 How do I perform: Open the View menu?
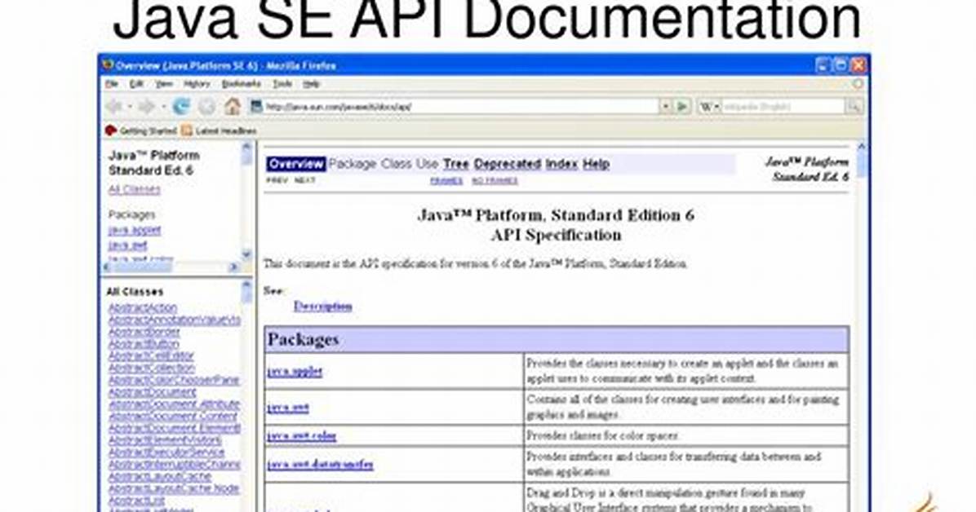click(164, 83)
